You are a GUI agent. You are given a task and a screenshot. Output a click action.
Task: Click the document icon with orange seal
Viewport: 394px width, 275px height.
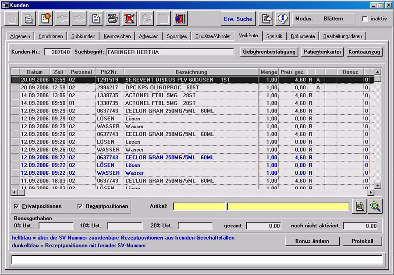[46, 19]
